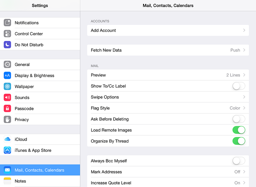Disable the Load Remote Images switch
The image size is (256, 187).
click(x=239, y=130)
